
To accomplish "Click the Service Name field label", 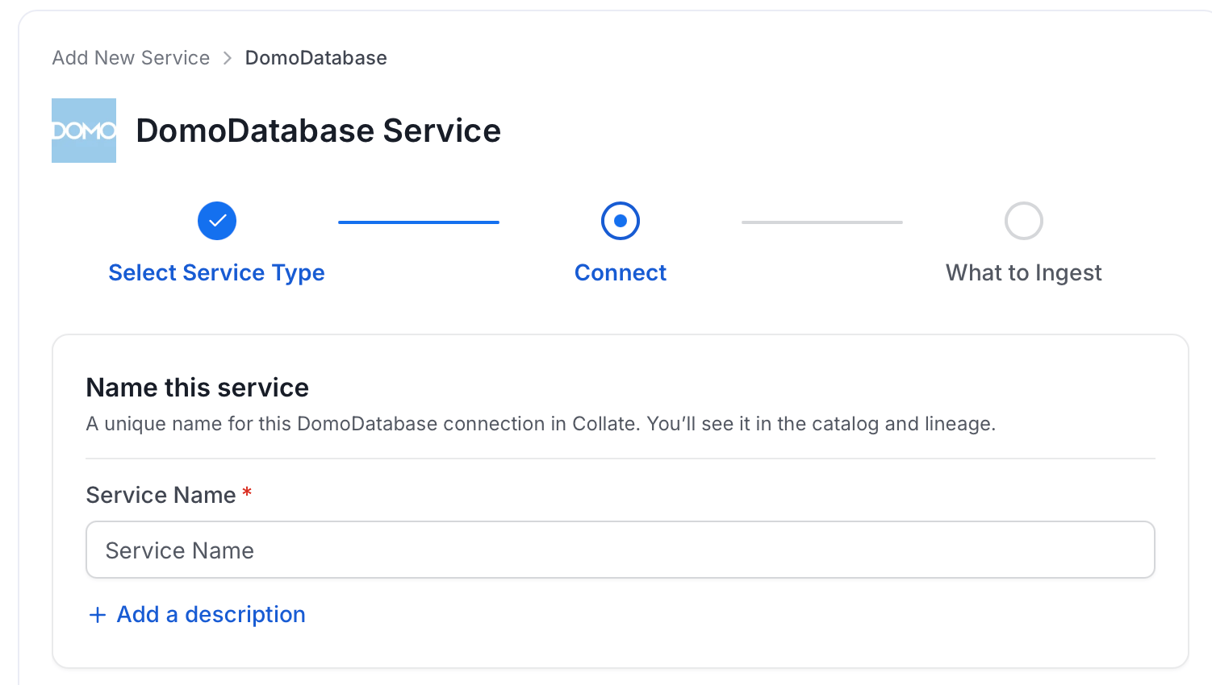I will pyautogui.click(x=161, y=495).
